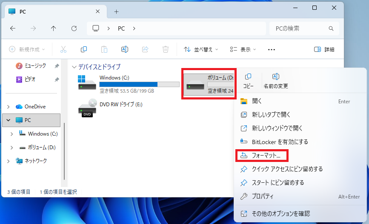Click PC in the address breadcrumb
The height and width of the screenshot is (224, 369).
point(121,28)
